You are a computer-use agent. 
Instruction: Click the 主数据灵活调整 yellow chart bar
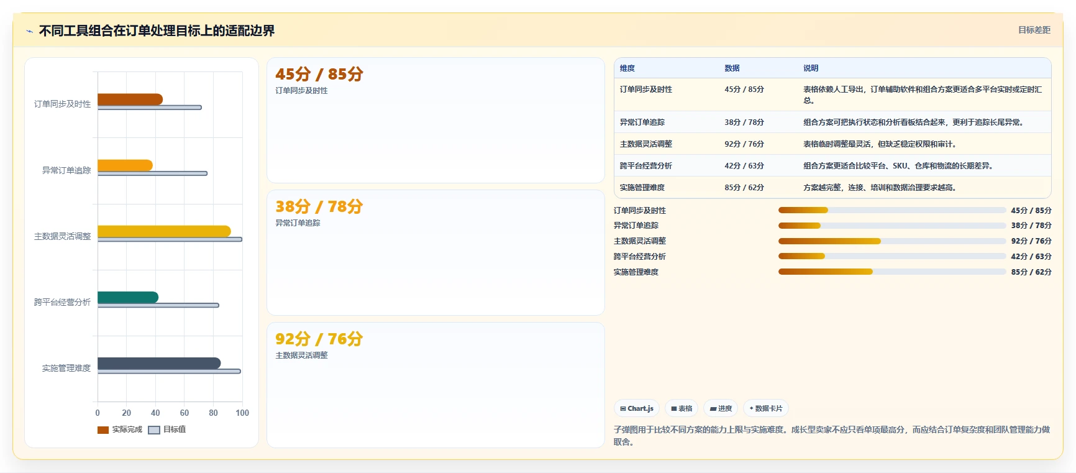(164, 231)
